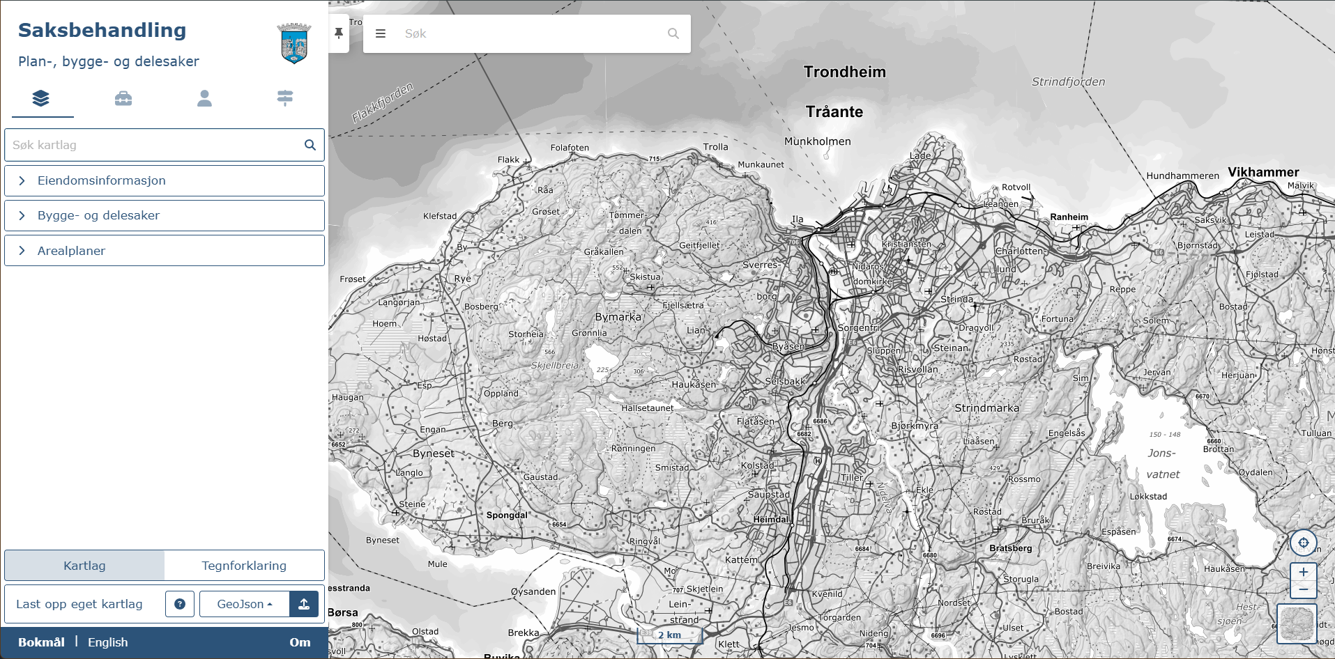The image size is (1335, 659).
Task: Open the toolbox tab icon
Action: [123, 98]
